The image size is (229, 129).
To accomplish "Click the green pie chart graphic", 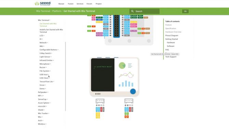I will click(122, 65).
